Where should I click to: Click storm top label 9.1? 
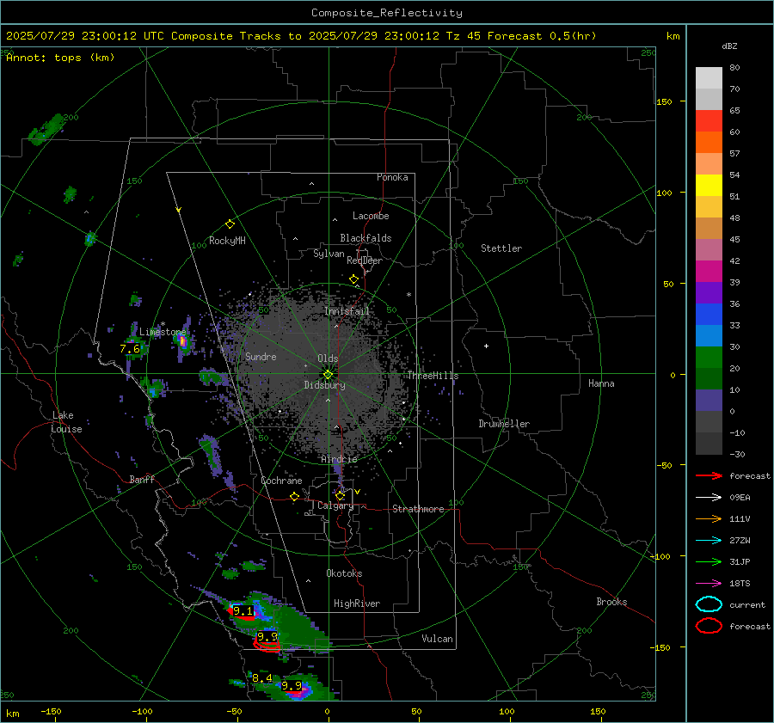243,611
